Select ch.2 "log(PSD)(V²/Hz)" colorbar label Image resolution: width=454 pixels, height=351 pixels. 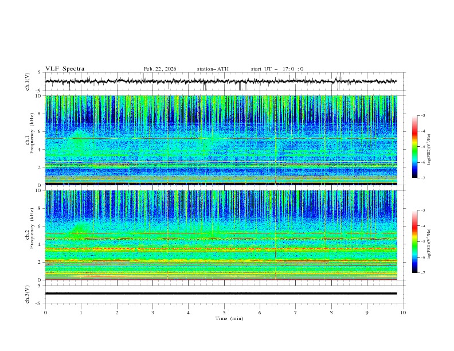pos(430,244)
